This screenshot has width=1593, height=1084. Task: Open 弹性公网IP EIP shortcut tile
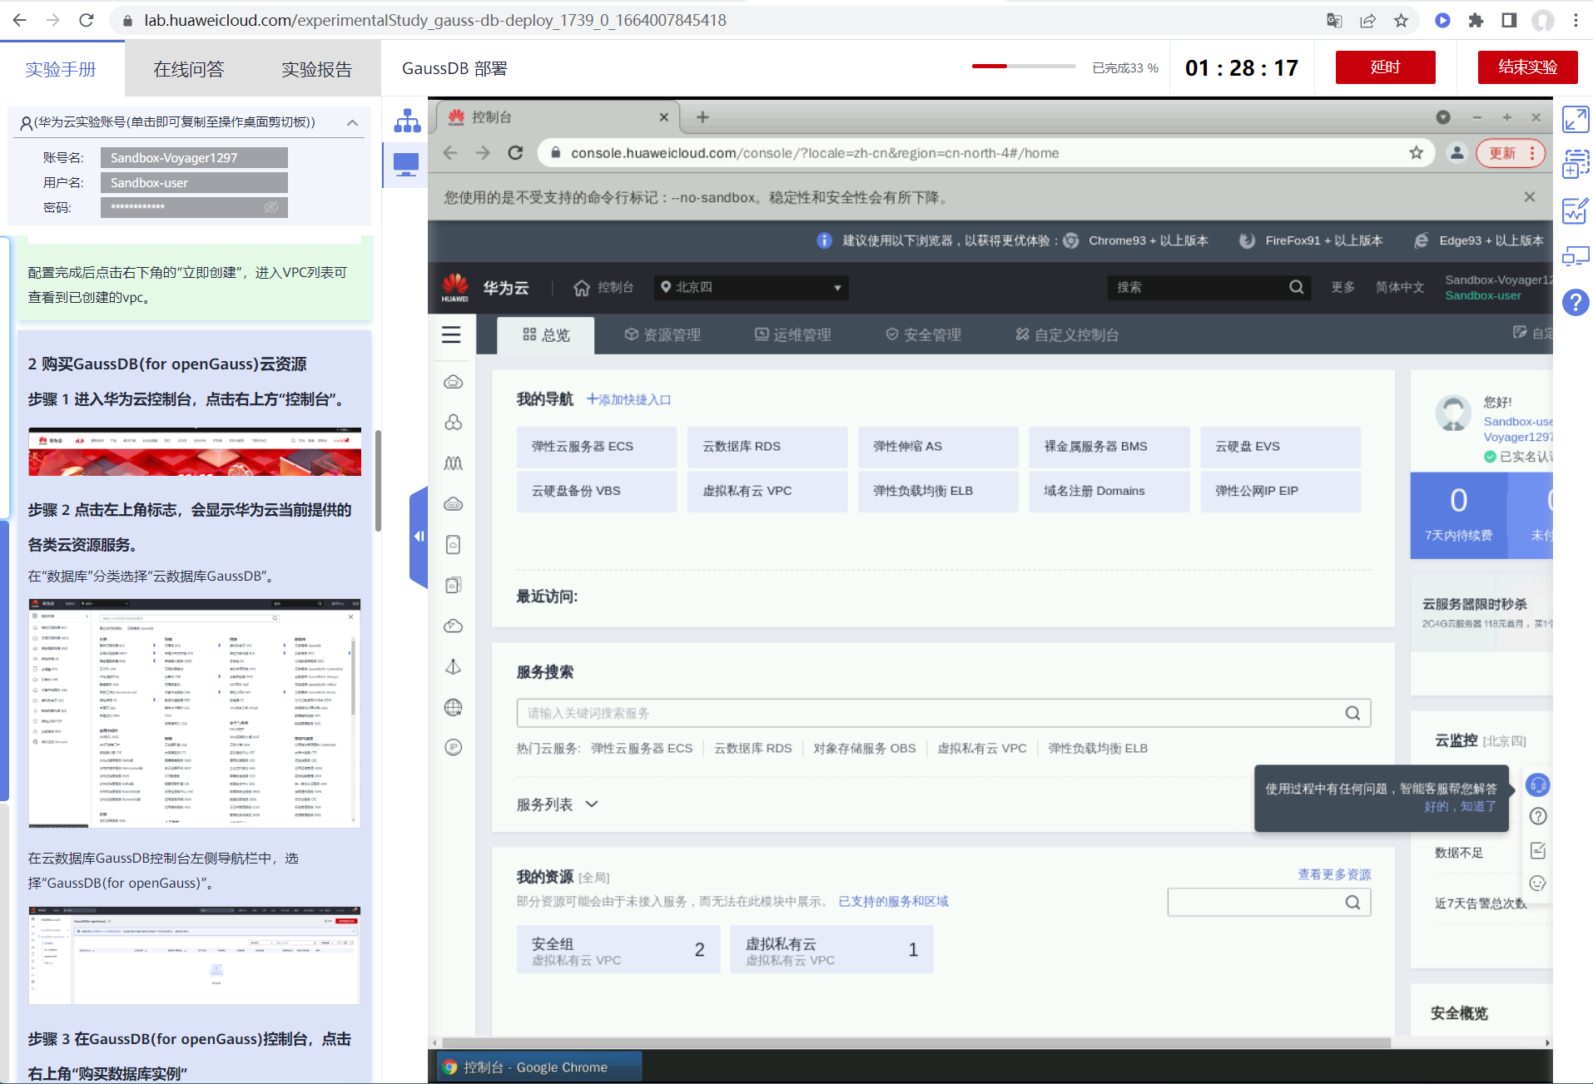coord(1280,491)
